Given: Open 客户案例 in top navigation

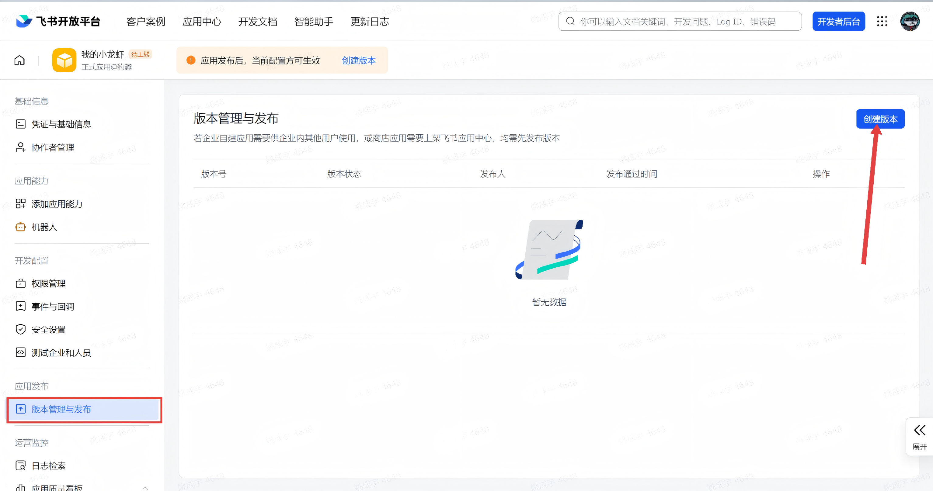Looking at the screenshot, I should coord(146,22).
